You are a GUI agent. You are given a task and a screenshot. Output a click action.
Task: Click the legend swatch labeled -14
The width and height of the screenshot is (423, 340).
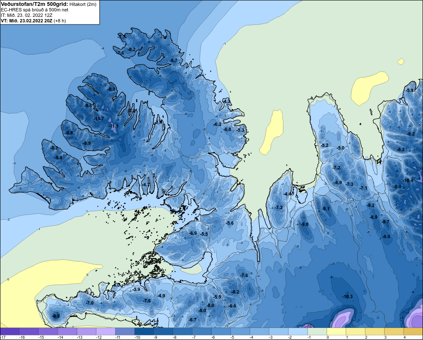tap(67, 332)
